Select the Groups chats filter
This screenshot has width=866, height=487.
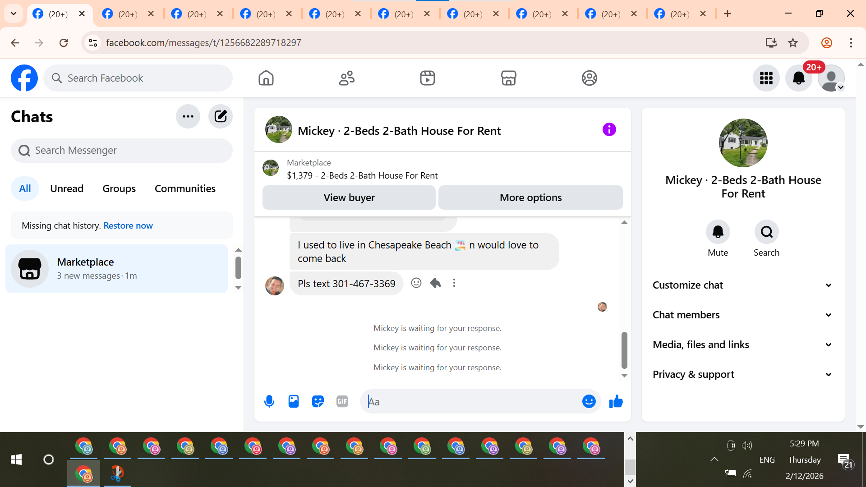[119, 188]
